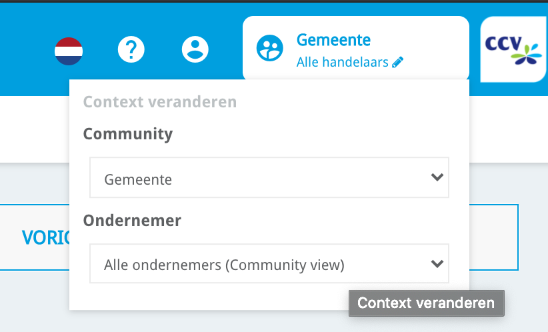Open the Community dropdown showing Gemeente
The height and width of the screenshot is (332, 548).
click(x=269, y=177)
